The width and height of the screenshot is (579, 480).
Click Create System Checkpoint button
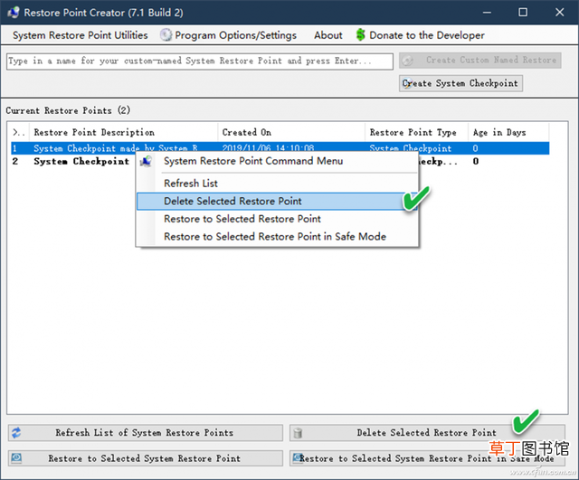(x=460, y=83)
